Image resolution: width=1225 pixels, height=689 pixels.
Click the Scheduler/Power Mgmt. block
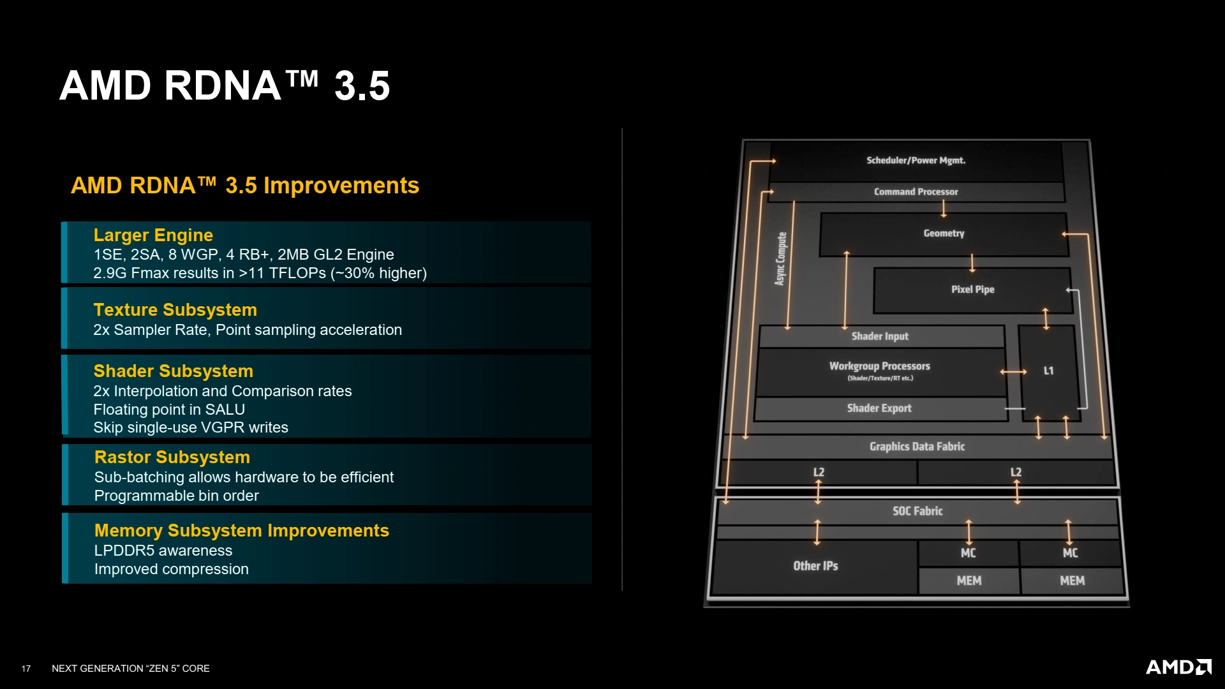(916, 160)
